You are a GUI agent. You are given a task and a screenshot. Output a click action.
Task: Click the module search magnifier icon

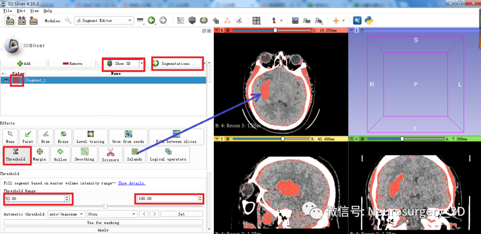68,20
